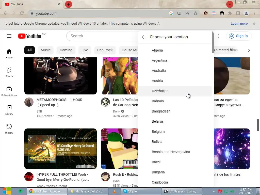Click the YouTube logo
The height and width of the screenshot is (195, 260).
click(30, 36)
